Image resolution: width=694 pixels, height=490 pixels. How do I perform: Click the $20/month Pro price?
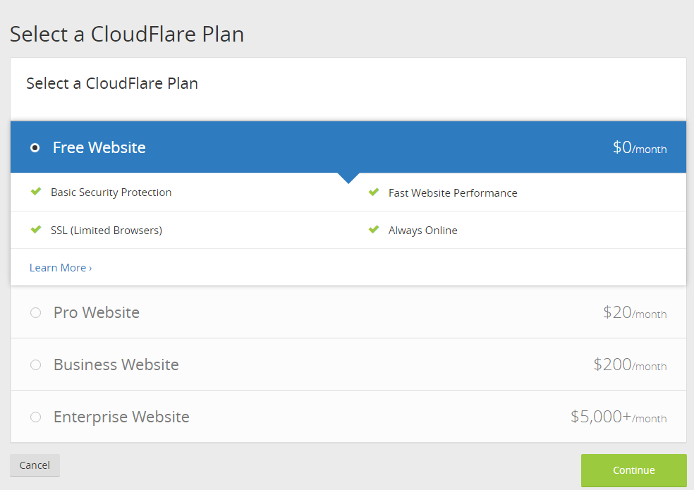634,313
